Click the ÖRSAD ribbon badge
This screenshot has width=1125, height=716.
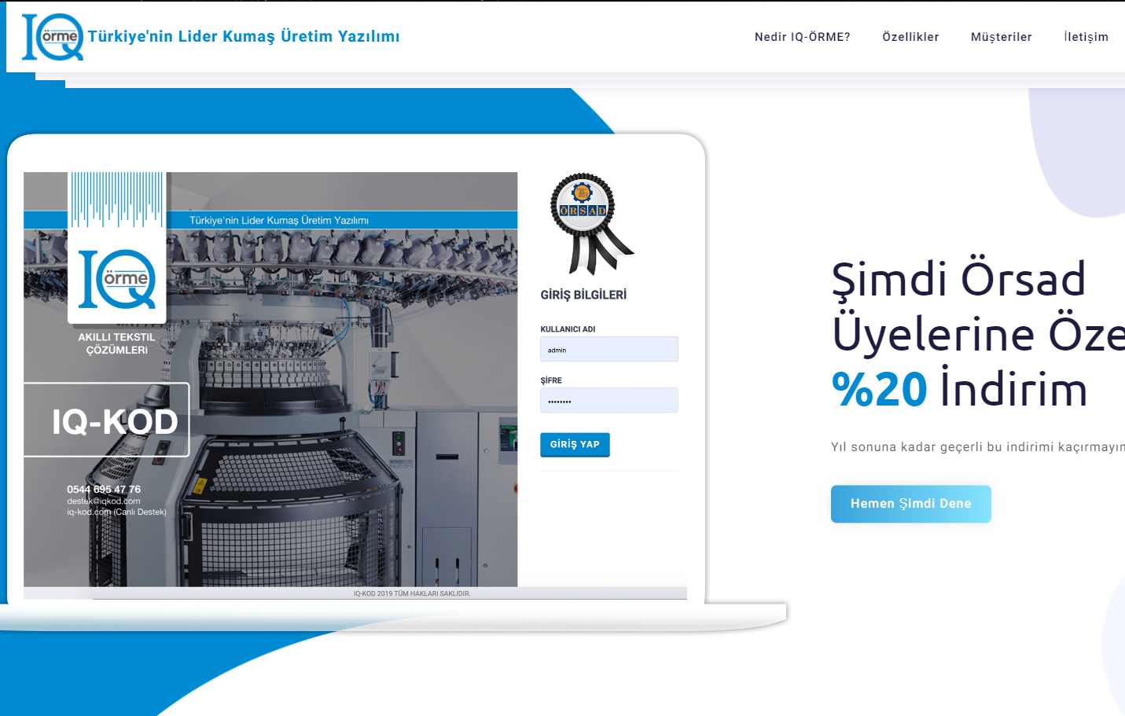click(x=590, y=224)
